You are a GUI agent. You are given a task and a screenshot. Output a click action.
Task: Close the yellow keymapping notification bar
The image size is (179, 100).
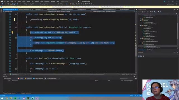click(178, 7)
